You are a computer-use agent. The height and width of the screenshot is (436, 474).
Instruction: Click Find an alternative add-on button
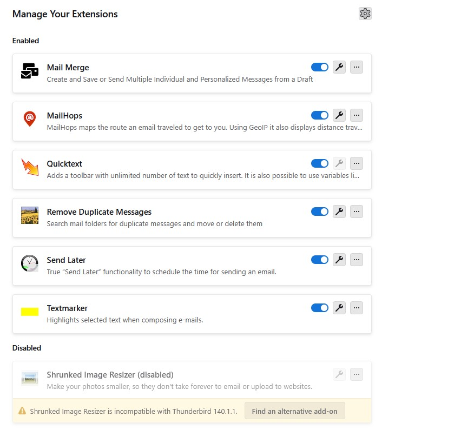pyautogui.click(x=294, y=411)
